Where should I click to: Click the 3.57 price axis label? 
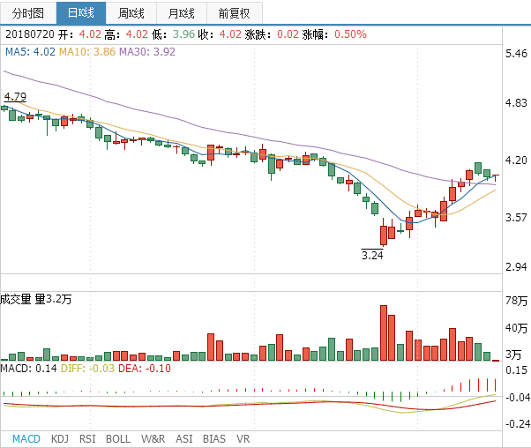point(516,217)
